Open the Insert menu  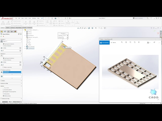[x=26, y=18]
